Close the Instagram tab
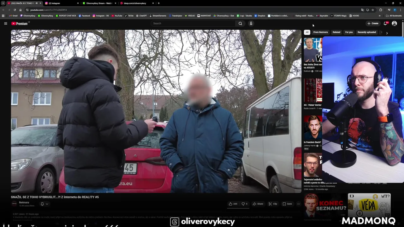The image size is (404, 227). pos(78,3)
